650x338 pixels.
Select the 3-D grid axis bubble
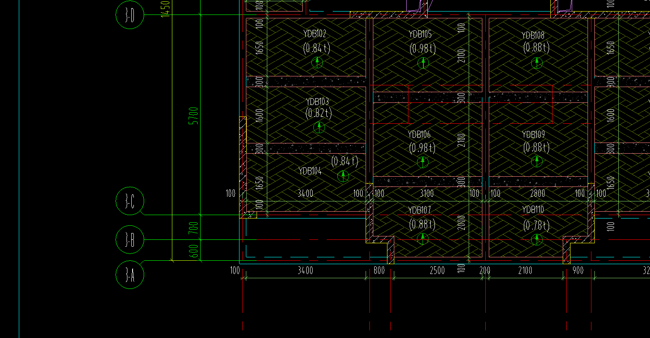click(130, 15)
